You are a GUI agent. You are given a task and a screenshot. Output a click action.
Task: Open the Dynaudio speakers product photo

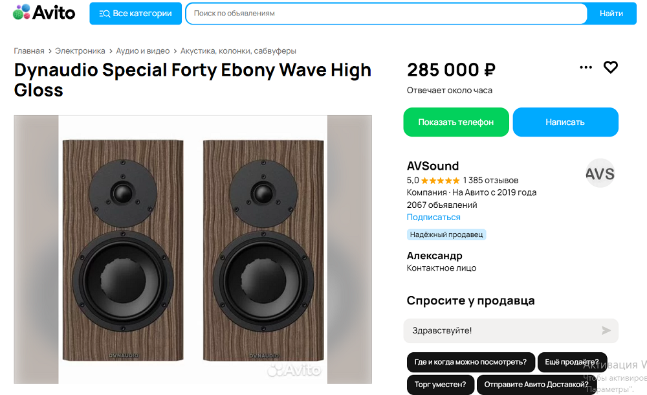(x=193, y=249)
